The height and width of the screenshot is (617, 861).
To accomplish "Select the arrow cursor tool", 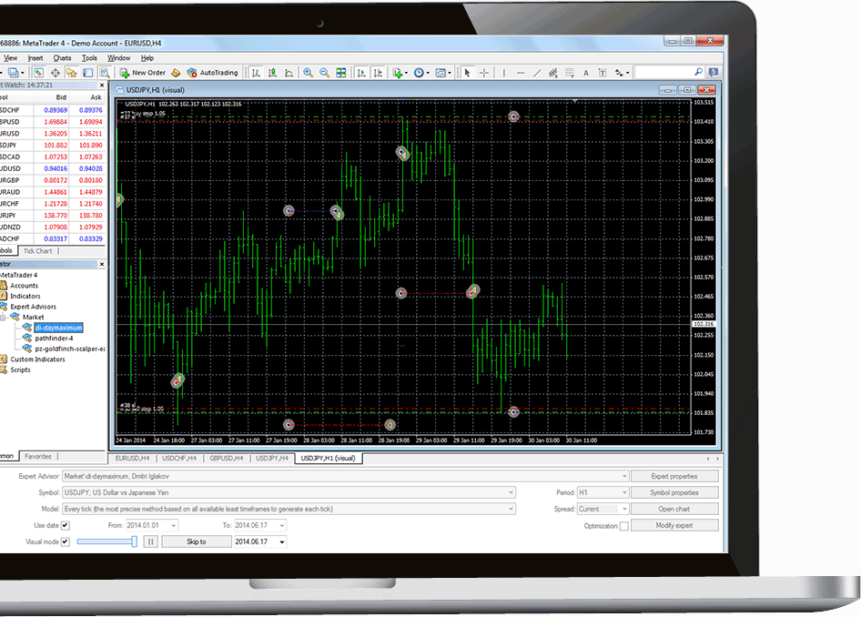I will [x=468, y=73].
